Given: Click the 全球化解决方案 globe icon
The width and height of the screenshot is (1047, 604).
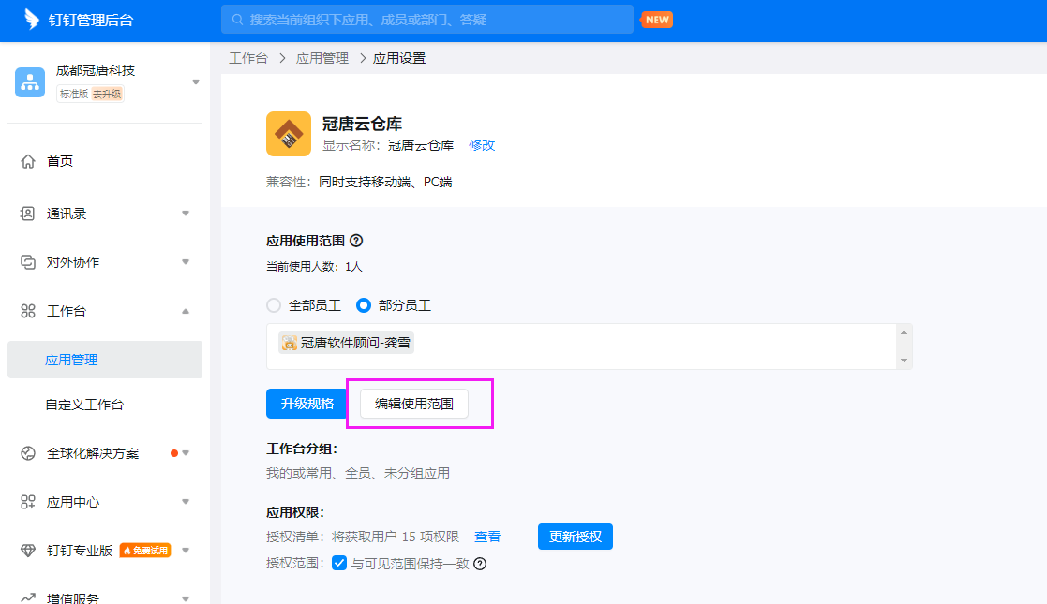Looking at the screenshot, I should pos(28,453).
